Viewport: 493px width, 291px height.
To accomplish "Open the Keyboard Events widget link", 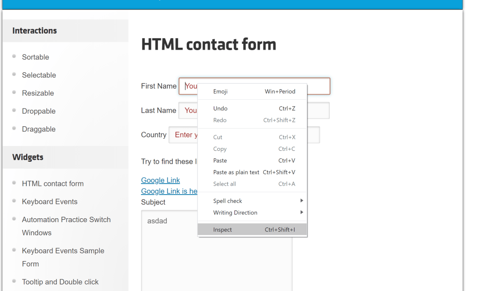I will coord(50,201).
